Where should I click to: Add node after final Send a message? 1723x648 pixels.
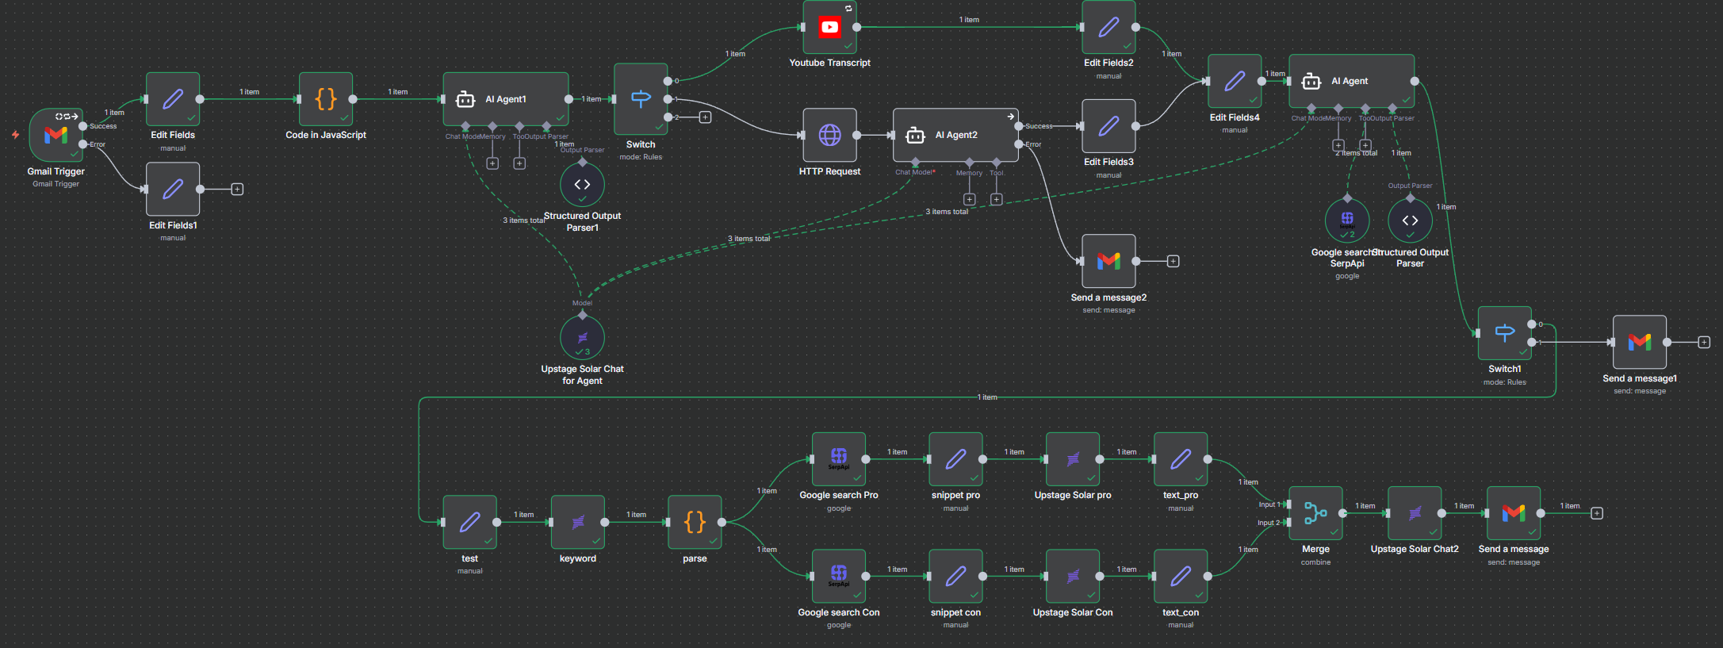coord(1597,513)
